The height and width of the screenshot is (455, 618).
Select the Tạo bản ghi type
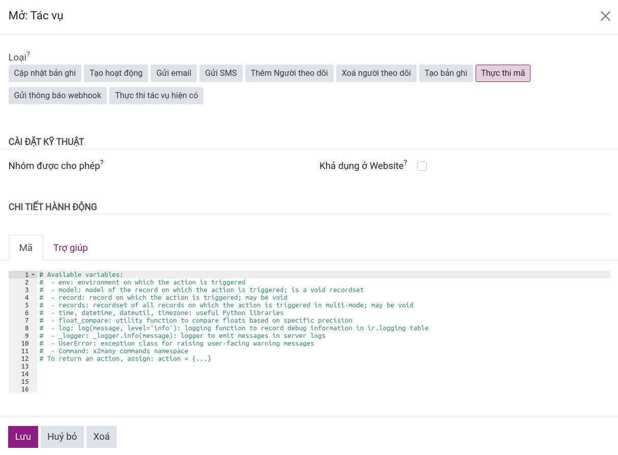coord(446,73)
